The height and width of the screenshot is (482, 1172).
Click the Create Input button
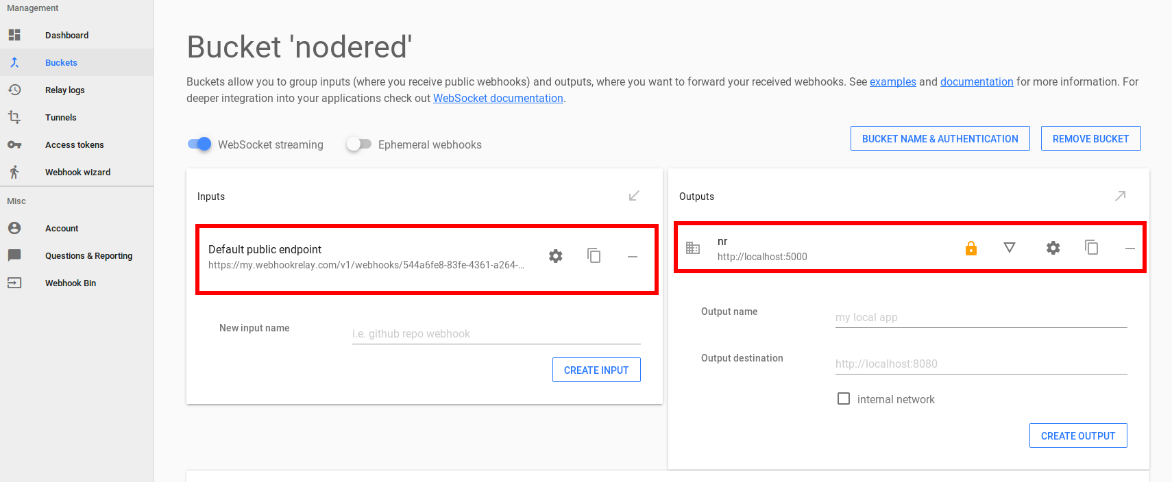(x=596, y=370)
